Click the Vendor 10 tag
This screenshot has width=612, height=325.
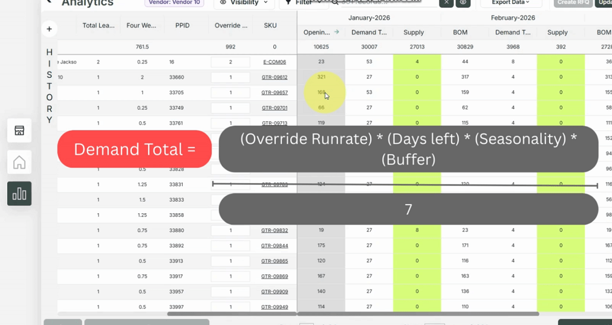[x=174, y=2]
